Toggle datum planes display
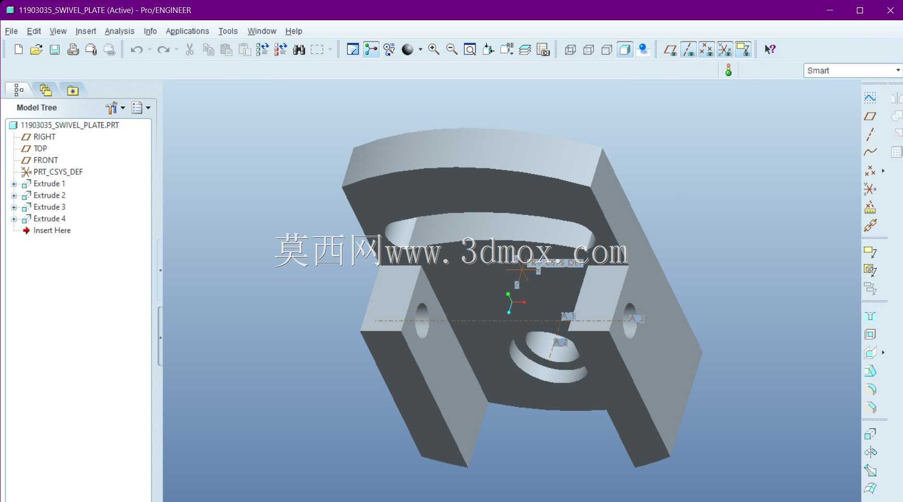 670,50
